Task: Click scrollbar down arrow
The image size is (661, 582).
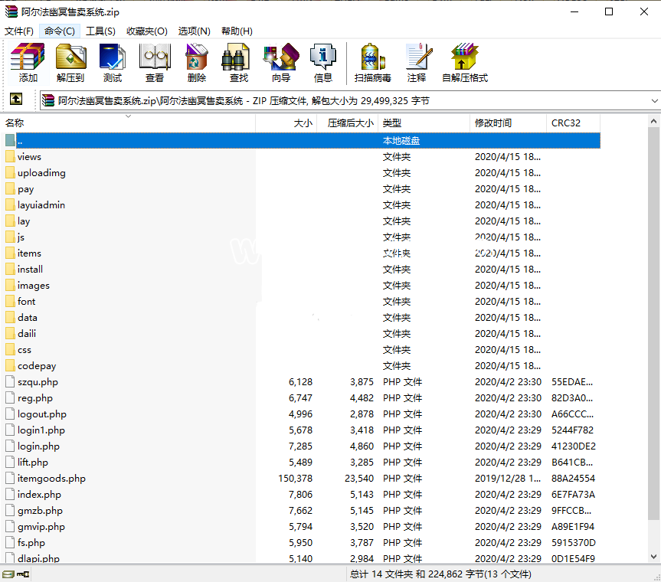Action: pos(653,557)
